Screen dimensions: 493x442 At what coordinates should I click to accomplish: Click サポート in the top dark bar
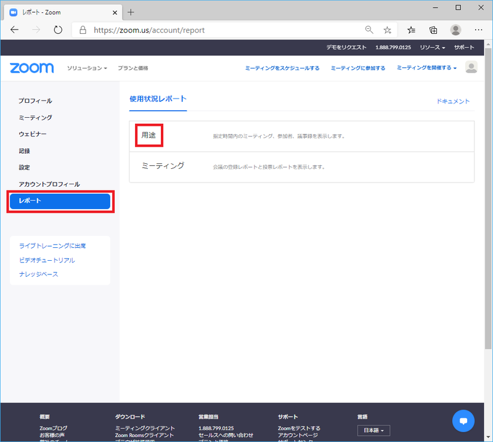(464, 47)
